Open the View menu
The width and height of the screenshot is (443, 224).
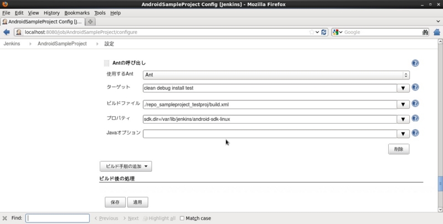[33, 13]
